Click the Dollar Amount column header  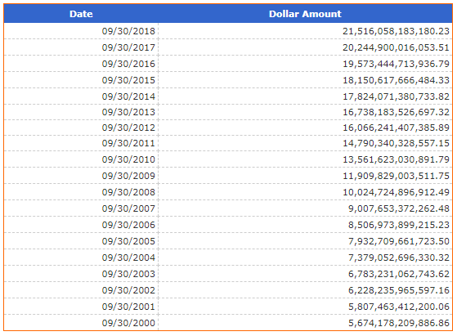(x=305, y=14)
